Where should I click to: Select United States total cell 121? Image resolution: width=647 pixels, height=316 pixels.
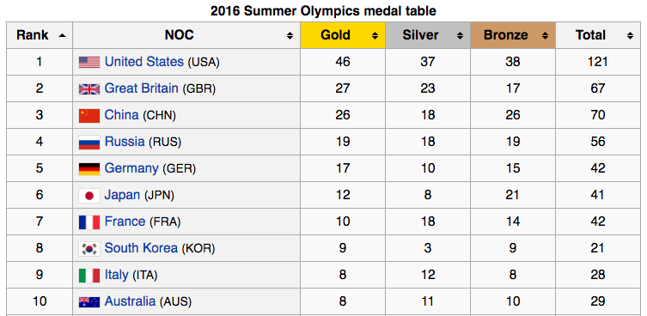[x=597, y=62]
